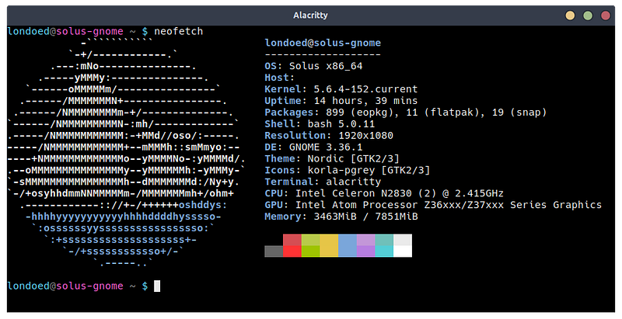This screenshot has width=622, height=319.
Task: Click the pure white color block
Action: [403, 251]
